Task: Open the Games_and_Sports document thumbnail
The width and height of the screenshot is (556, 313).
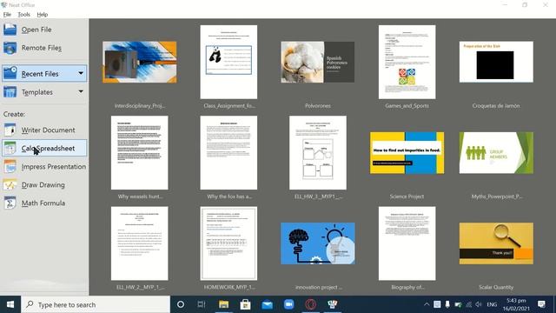Action: [x=407, y=62]
